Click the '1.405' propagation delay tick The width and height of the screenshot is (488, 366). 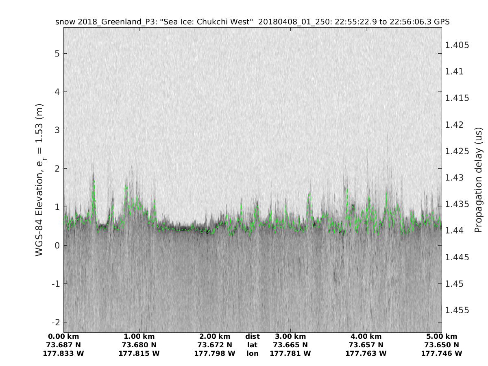coord(457,45)
